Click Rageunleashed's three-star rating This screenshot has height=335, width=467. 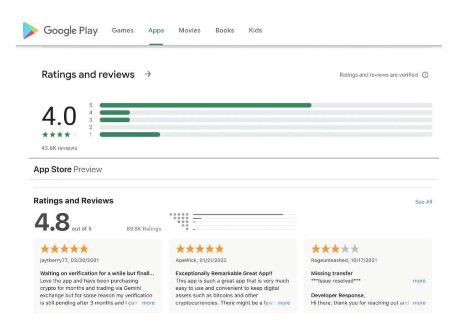click(335, 249)
